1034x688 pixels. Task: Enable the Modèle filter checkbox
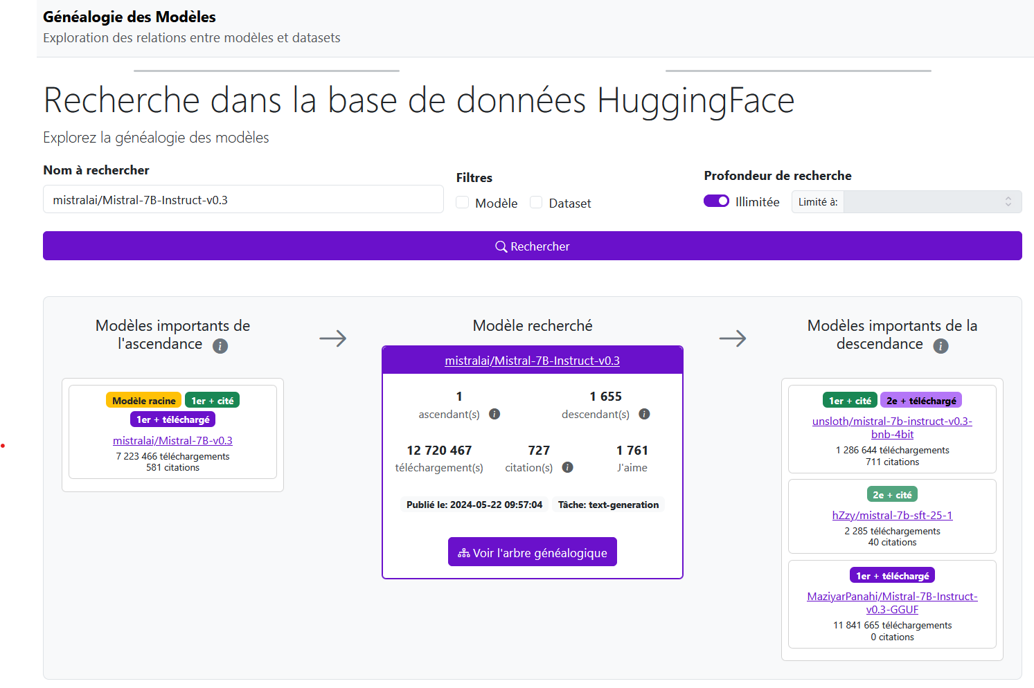pyautogui.click(x=461, y=202)
